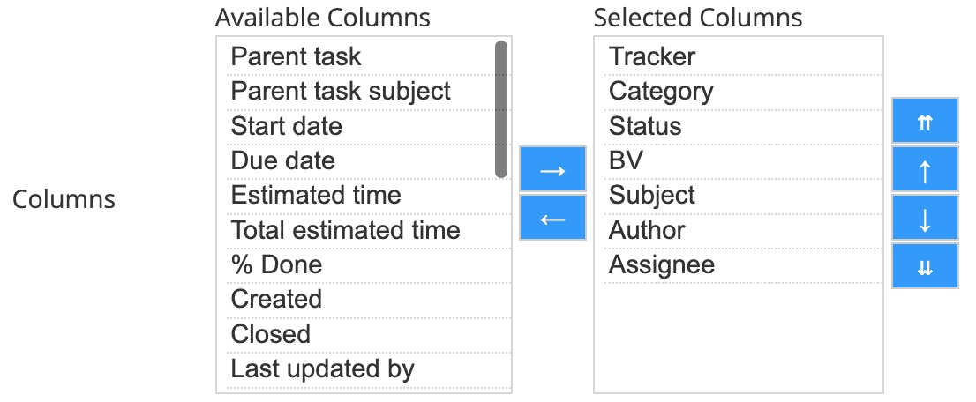Select Tracker in Selected Columns

click(652, 57)
